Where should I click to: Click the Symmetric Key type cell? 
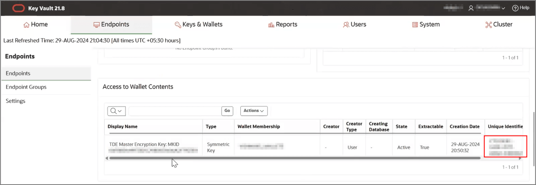click(218, 147)
